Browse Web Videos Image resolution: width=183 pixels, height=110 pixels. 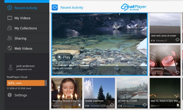(x=27, y=48)
